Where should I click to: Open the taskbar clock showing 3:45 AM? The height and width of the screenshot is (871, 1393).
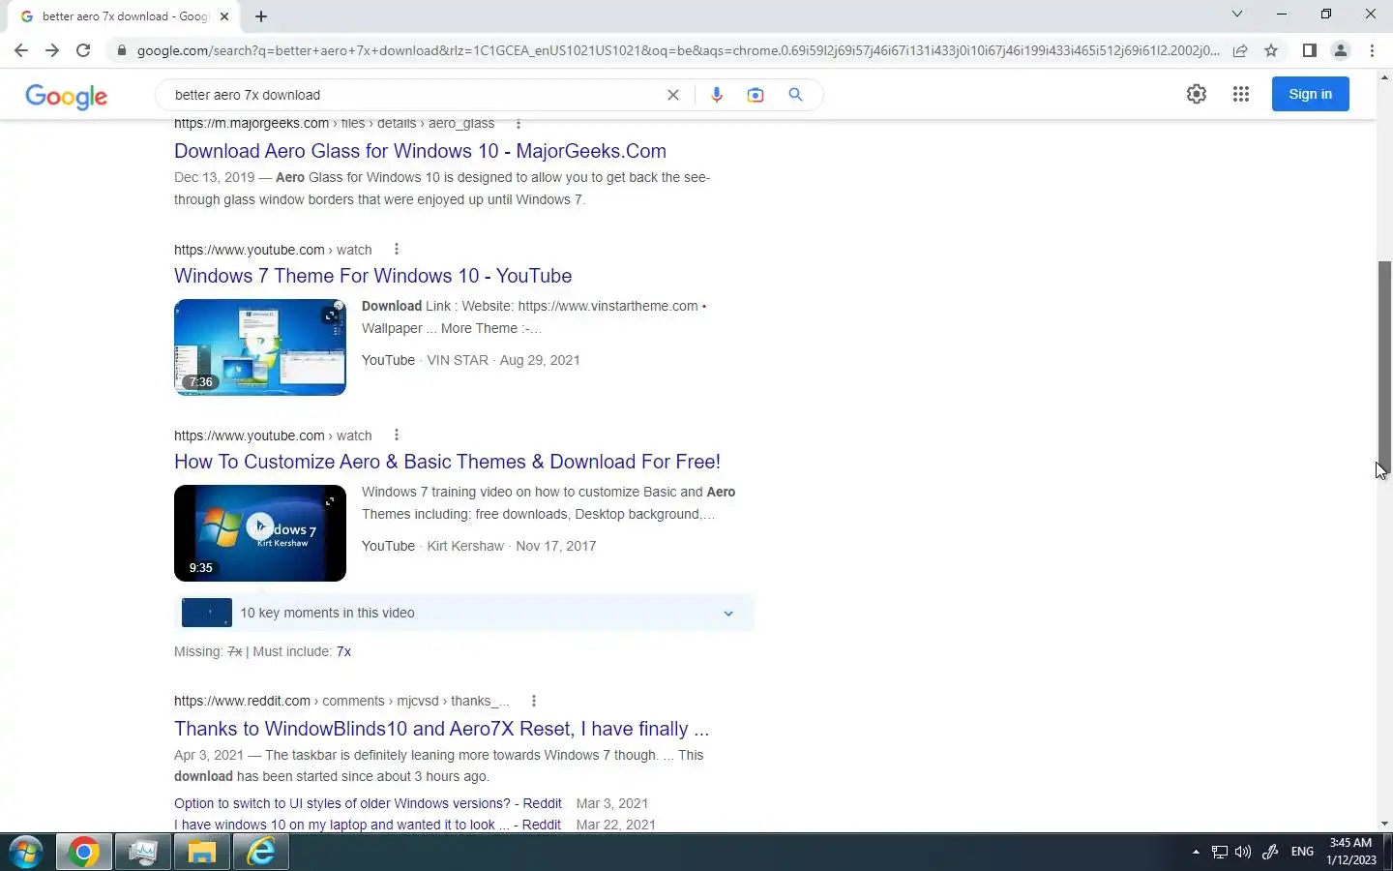[x=1351, y=852]
